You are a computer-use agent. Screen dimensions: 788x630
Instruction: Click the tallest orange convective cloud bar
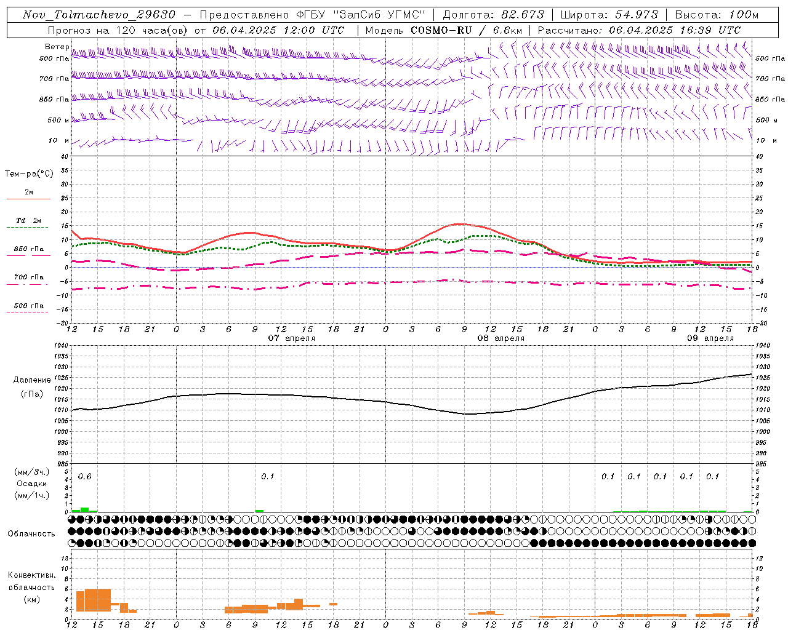[98, 600]
